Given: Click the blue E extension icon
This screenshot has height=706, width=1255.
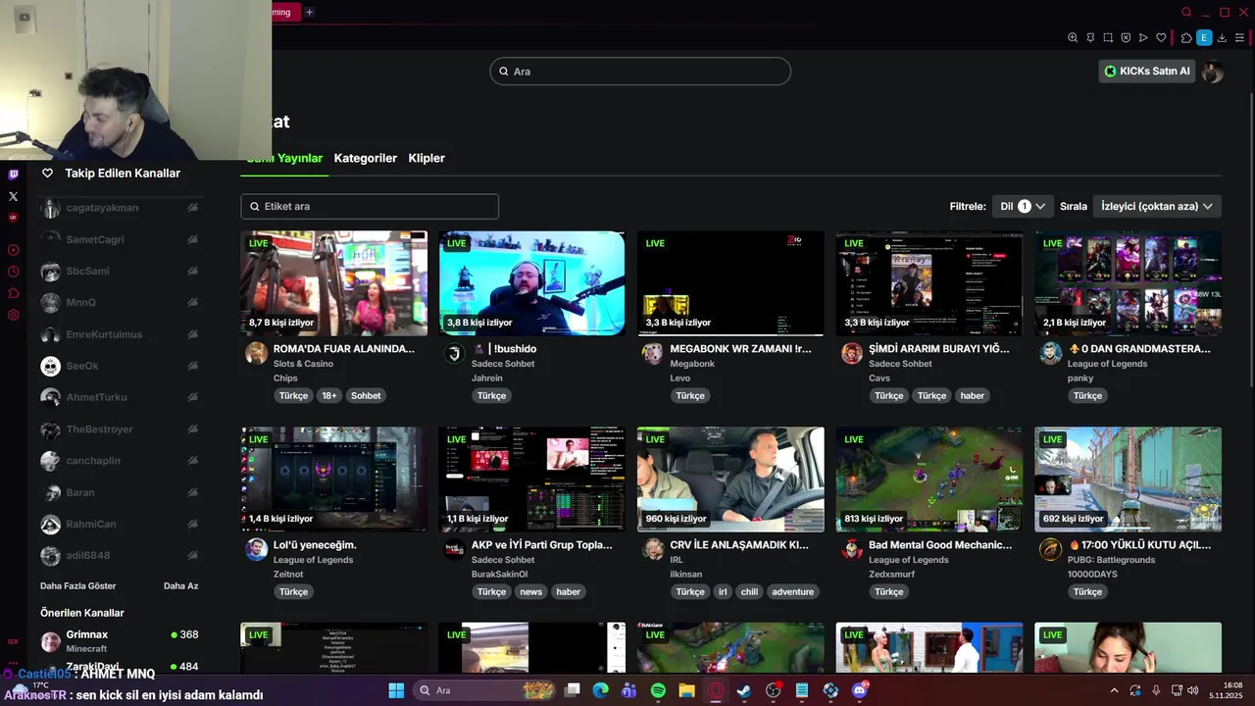Looking at the screenshot, I should coord(1204,38).
